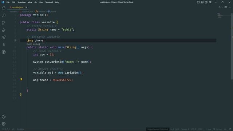Toggle the secondary side bar
Image resolution: width=233 pixels, height=131 pixels.
[206, 2]
